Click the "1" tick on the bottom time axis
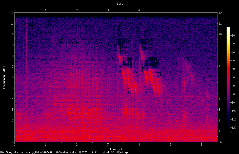 (46, 145)
